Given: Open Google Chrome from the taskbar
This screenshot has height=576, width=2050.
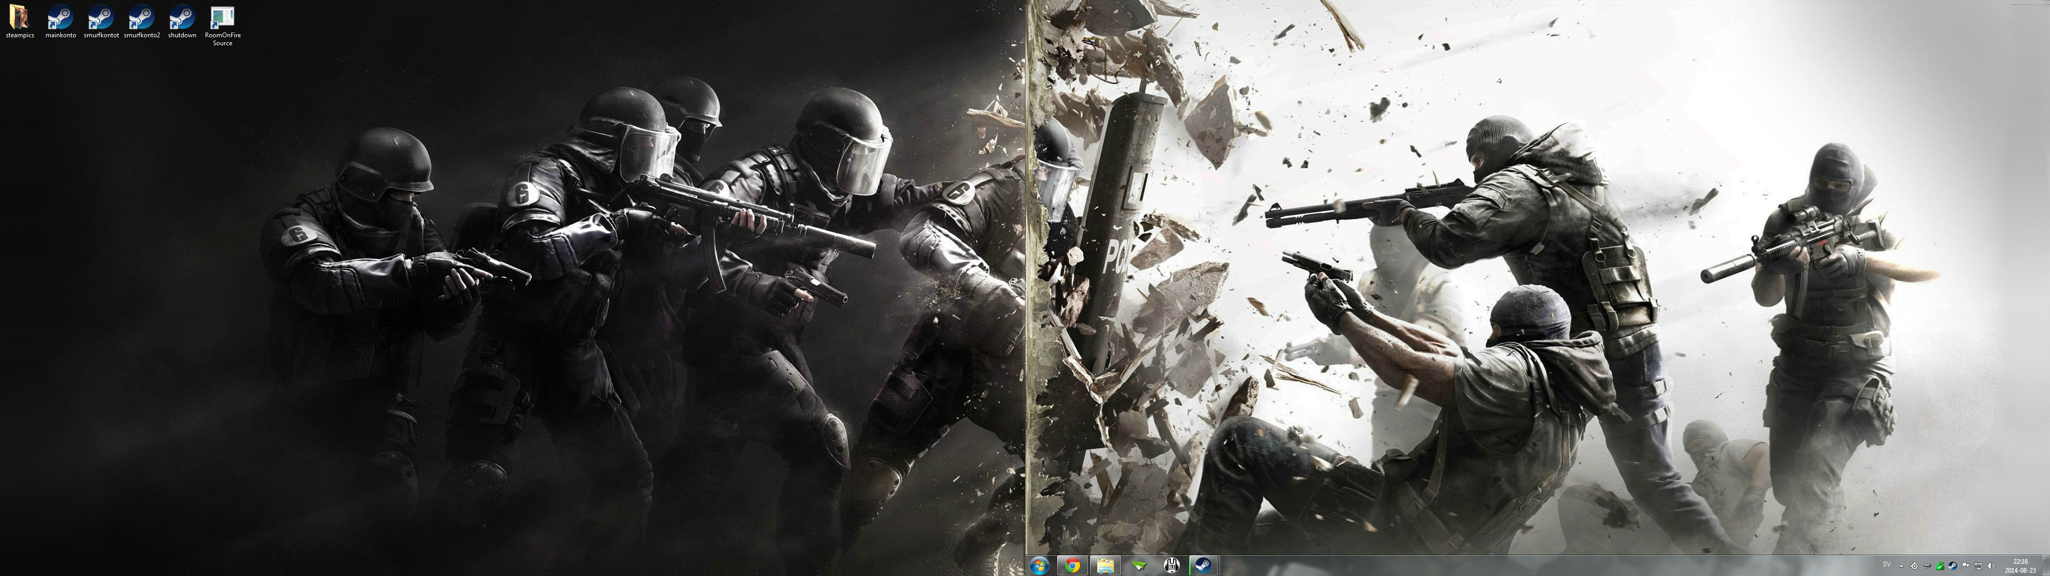Looking at the screenshot, I should pos(1073,566).
